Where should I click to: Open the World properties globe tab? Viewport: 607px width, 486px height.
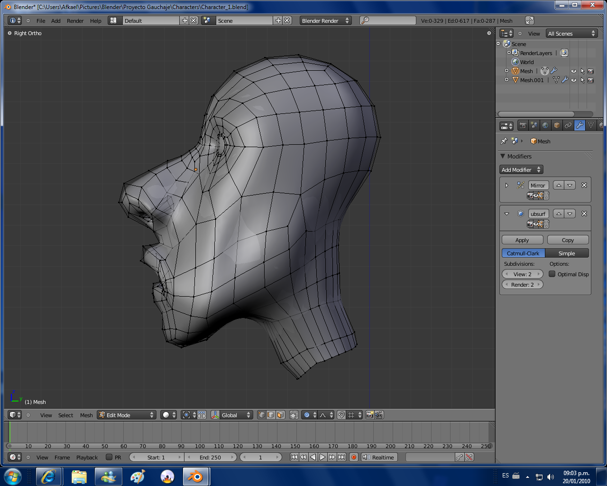point(545,126)
